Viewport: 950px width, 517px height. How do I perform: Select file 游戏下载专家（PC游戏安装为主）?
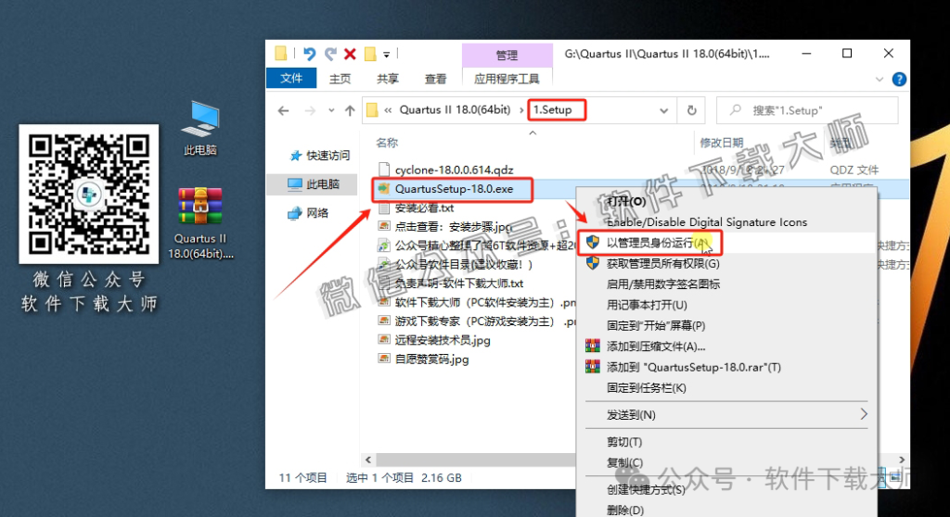[x=484, y=321]
